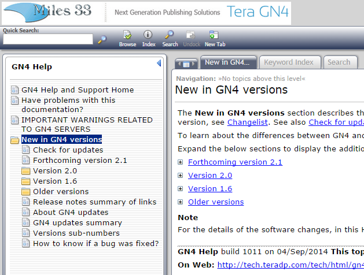Open Check for updates in tree

(x=68, y=150)
